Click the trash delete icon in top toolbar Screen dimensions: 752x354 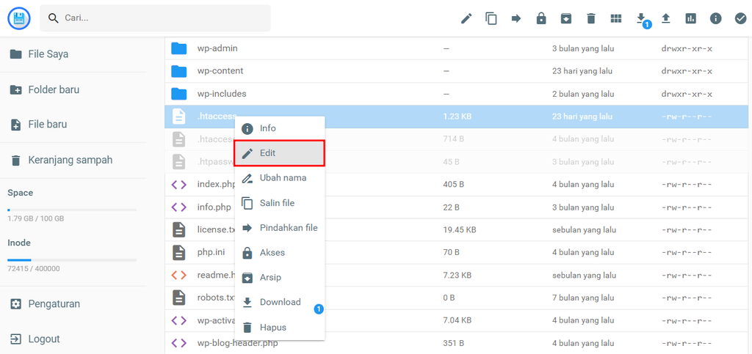coord(591,18)
